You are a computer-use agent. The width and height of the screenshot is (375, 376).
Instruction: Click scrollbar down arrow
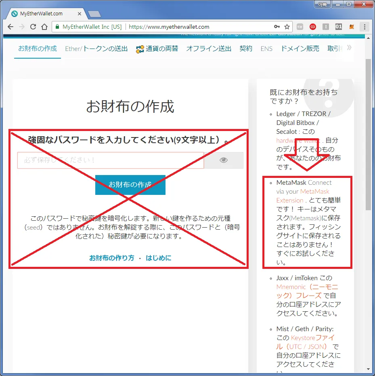(x=368, y=369)
